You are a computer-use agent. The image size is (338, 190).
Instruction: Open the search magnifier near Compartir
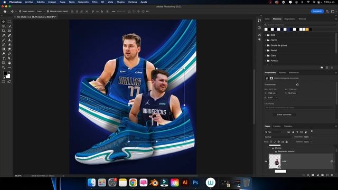[x=327, y=12]
